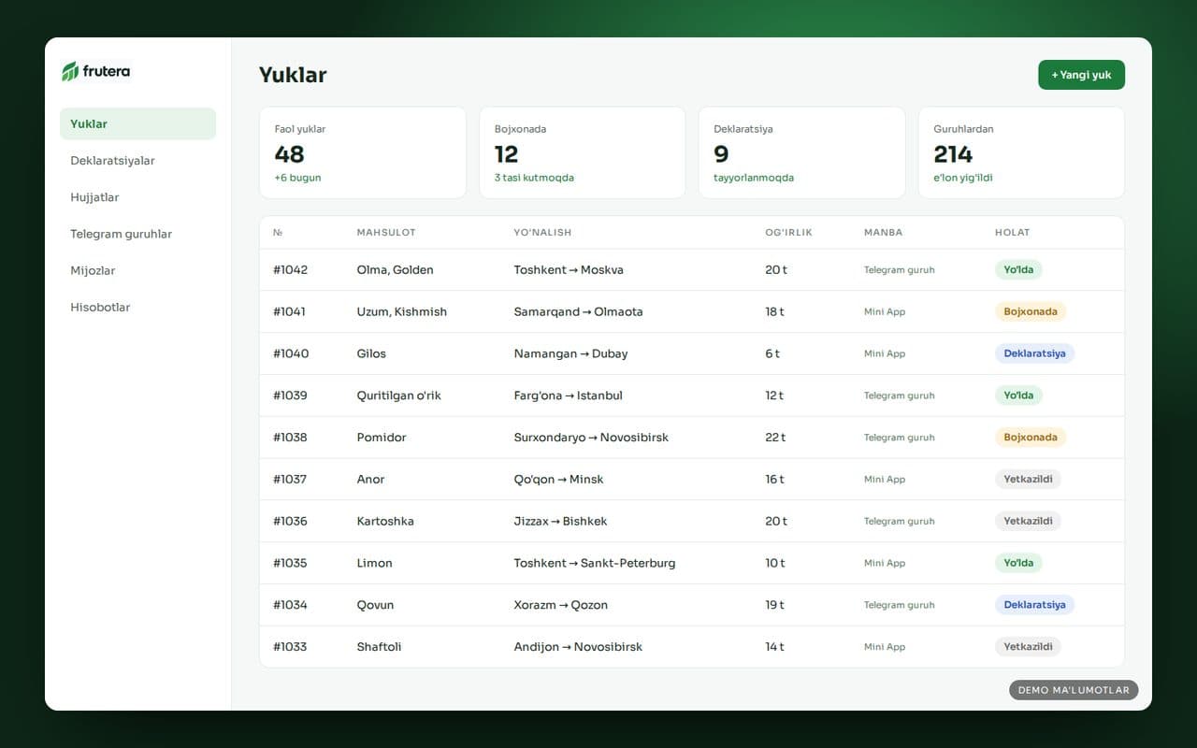Image resolution: width=1197 pixels, height=748 pixels.
Task: Click the Namangan → Dubay route
Action: 570,353
